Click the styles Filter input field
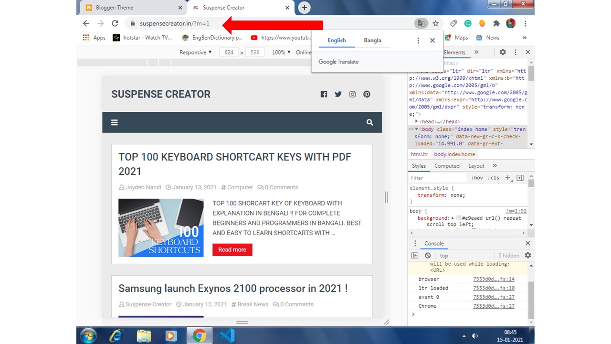 [438, 178]
